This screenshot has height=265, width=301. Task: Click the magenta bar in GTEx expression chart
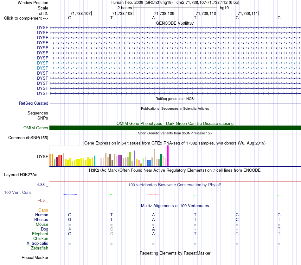168,156
